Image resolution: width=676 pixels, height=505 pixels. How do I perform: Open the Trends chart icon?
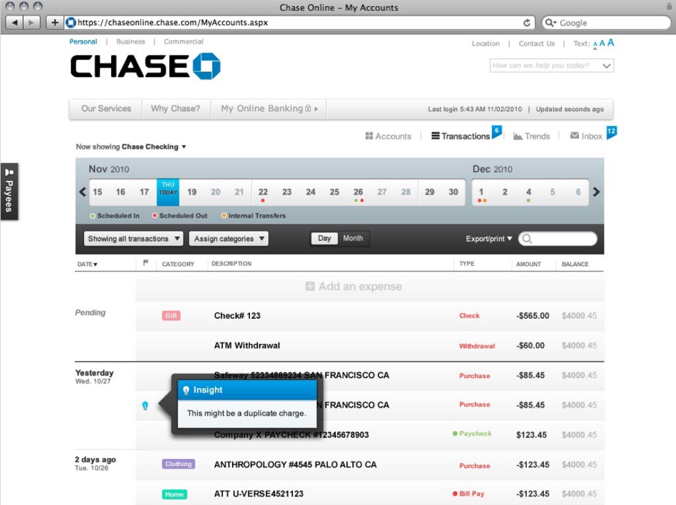518,136
